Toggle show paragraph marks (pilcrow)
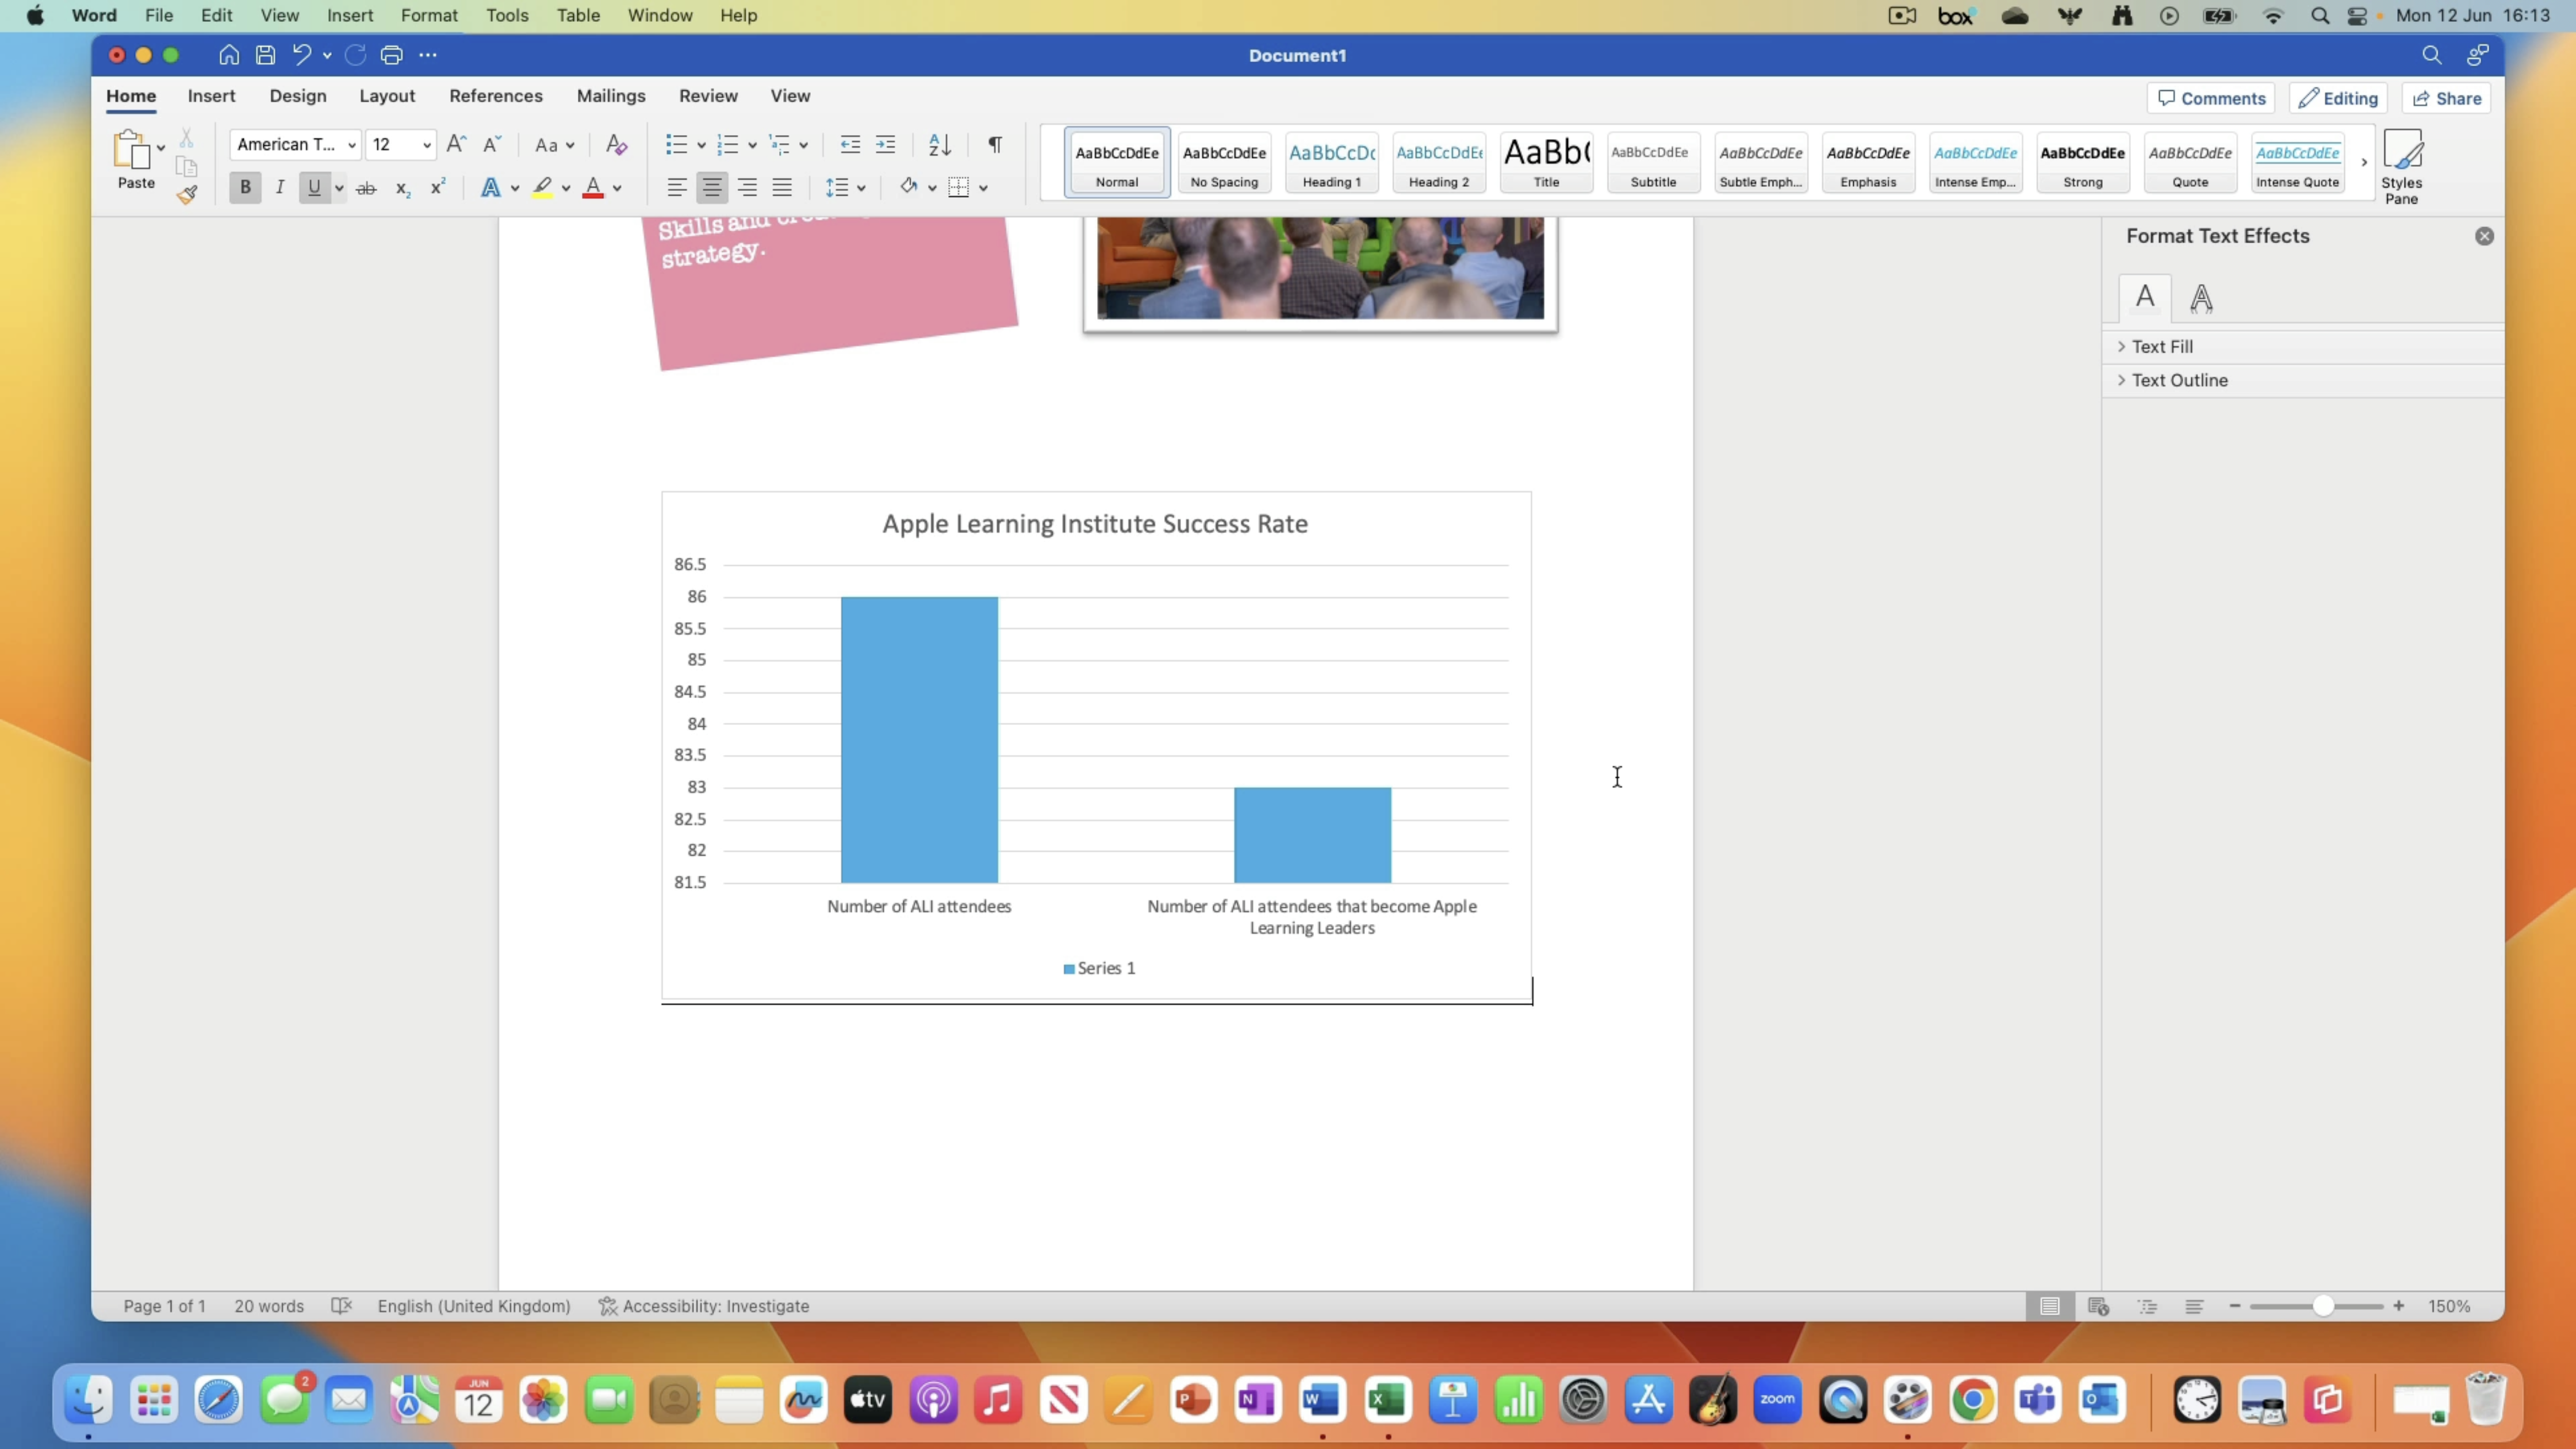The width and height of the screenshot is (2576, 1449). [995, 144]
